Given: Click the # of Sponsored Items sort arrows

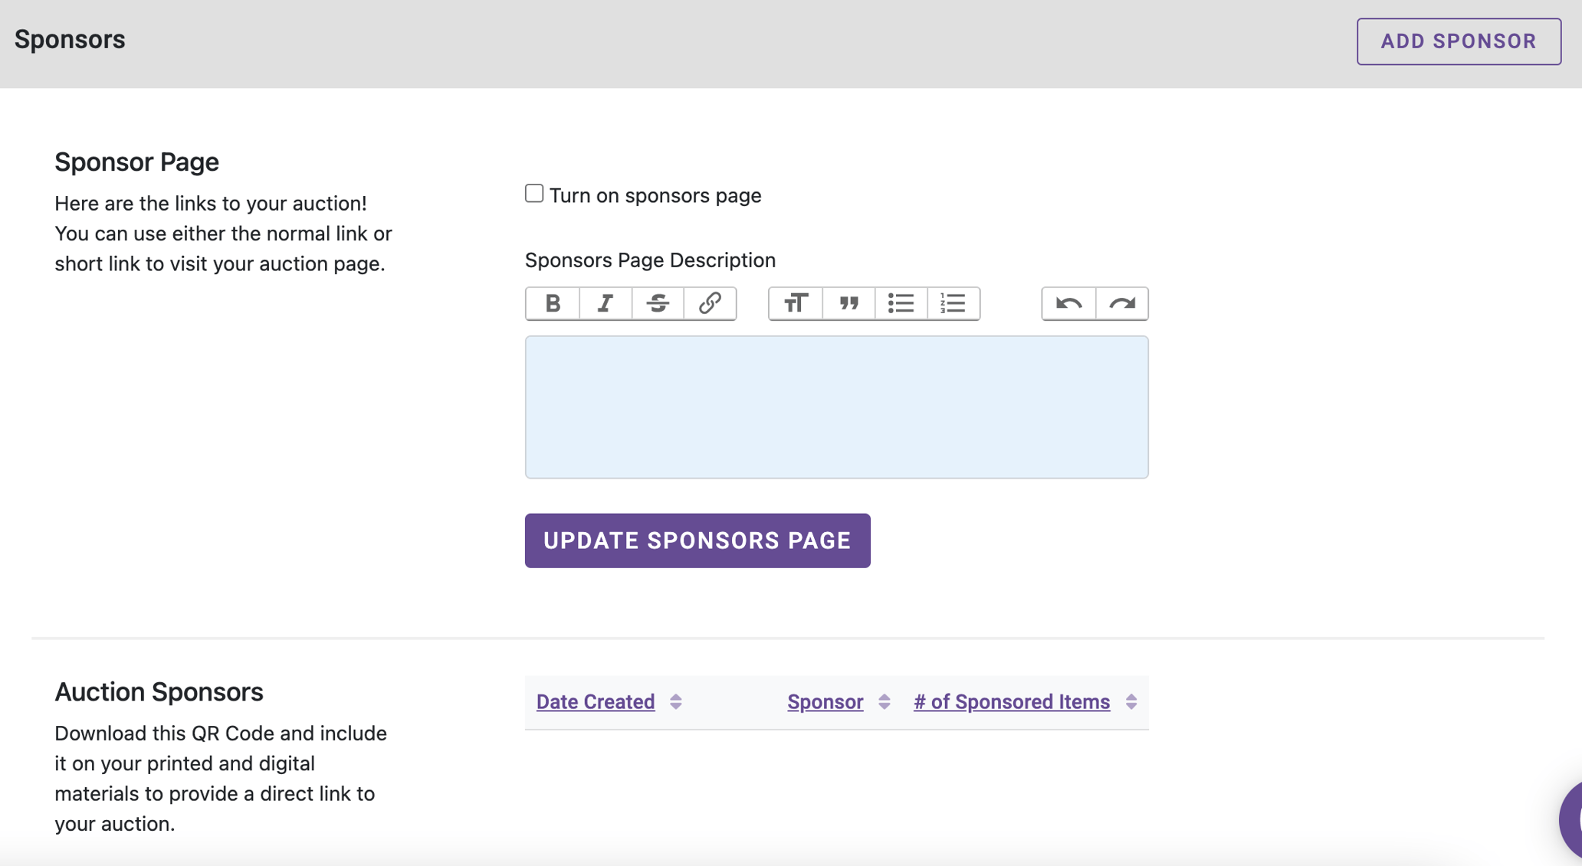Looking at the screenshot, I should click(x=1131, y=702).
